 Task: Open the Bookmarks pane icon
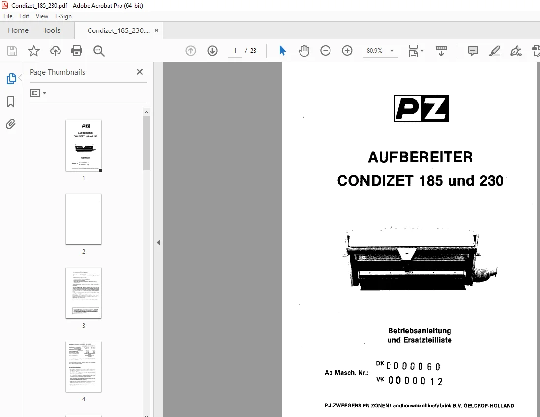(x=11, y=102)
